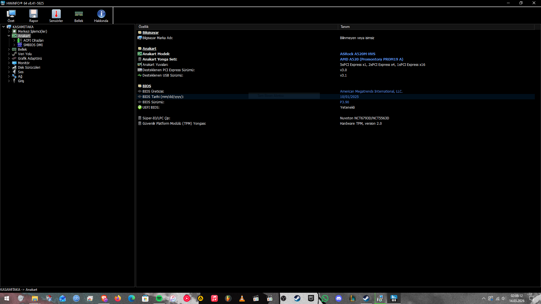This screenshot has height=304, width=541.
Task: Select the BIOS Sürümü row
Action: click(335, 102)
